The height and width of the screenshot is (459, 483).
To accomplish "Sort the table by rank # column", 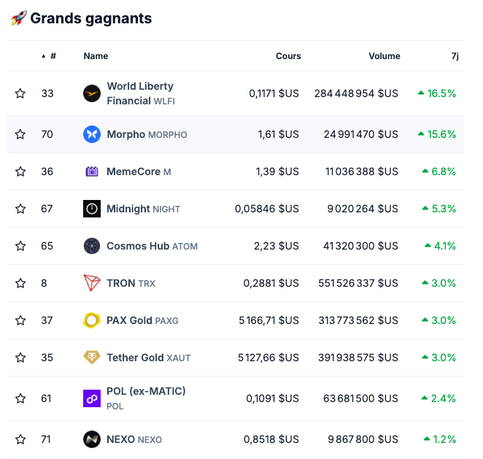I will coord(53,56).
